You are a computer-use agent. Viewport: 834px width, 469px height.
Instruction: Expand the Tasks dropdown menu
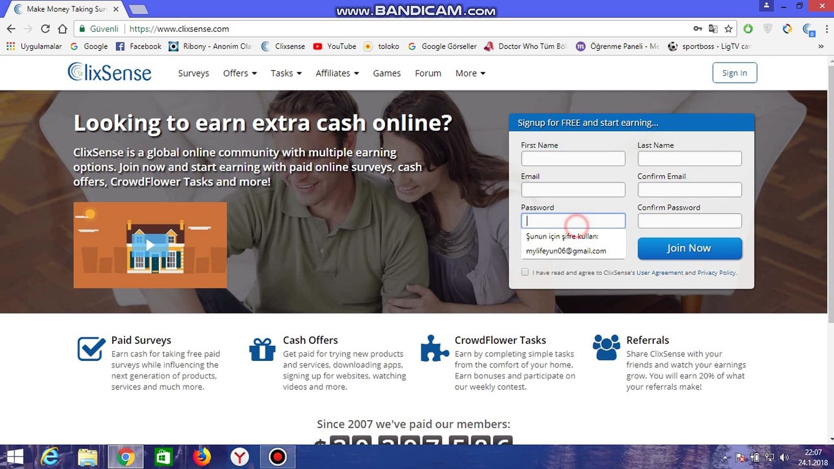click(x=286, y=73)
